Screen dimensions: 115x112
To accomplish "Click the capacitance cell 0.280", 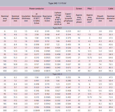I will [x=68, y=81].
